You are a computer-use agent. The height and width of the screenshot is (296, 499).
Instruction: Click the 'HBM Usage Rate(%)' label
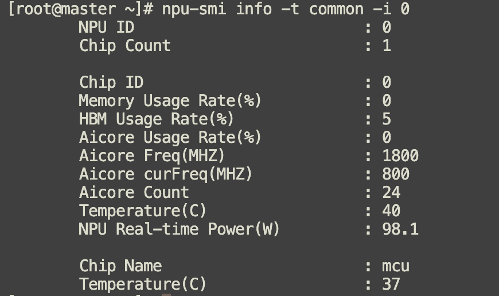pyautogui.click(x=156, y=119)
